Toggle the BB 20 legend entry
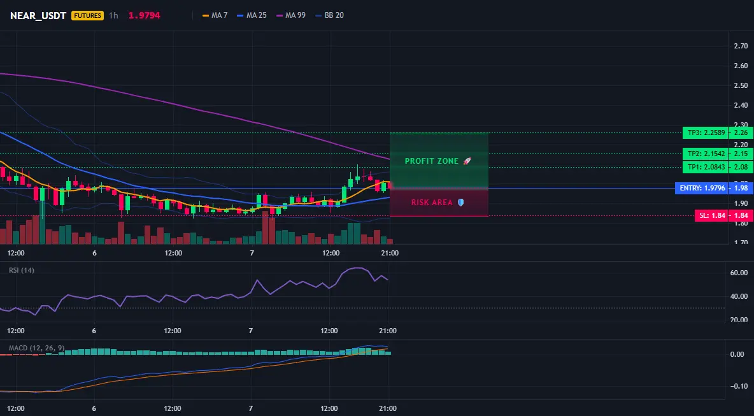This screenshot has height=416, width=754. [329, 15]
